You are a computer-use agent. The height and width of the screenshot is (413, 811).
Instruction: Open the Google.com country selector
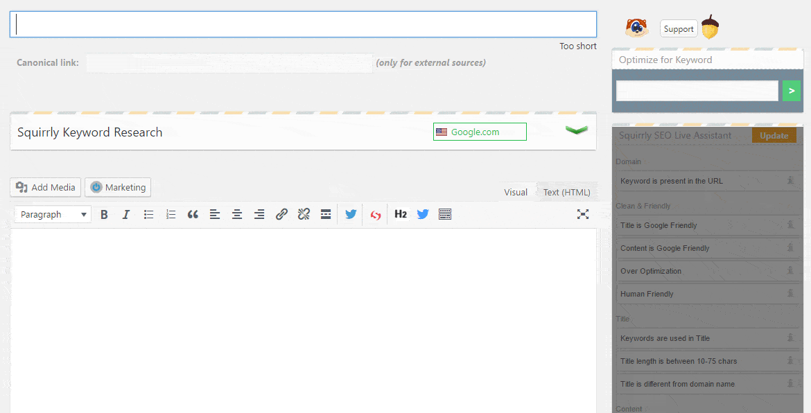coord(480,132)
